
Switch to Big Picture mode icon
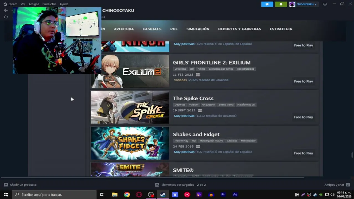point(325,4)
